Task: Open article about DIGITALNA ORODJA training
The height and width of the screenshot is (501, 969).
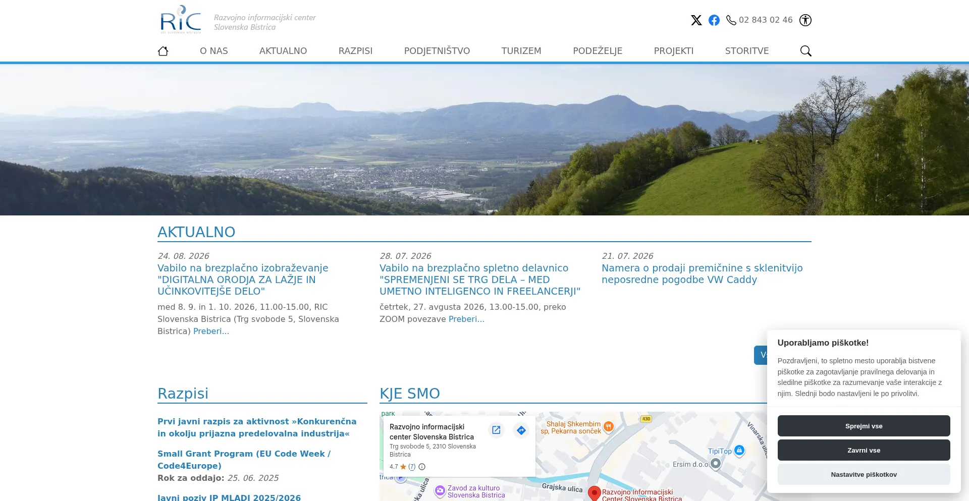Action: (243, 280)
